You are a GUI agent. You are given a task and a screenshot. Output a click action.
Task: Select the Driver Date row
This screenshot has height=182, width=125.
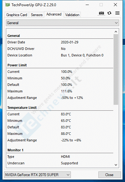(x=60, y=42)
